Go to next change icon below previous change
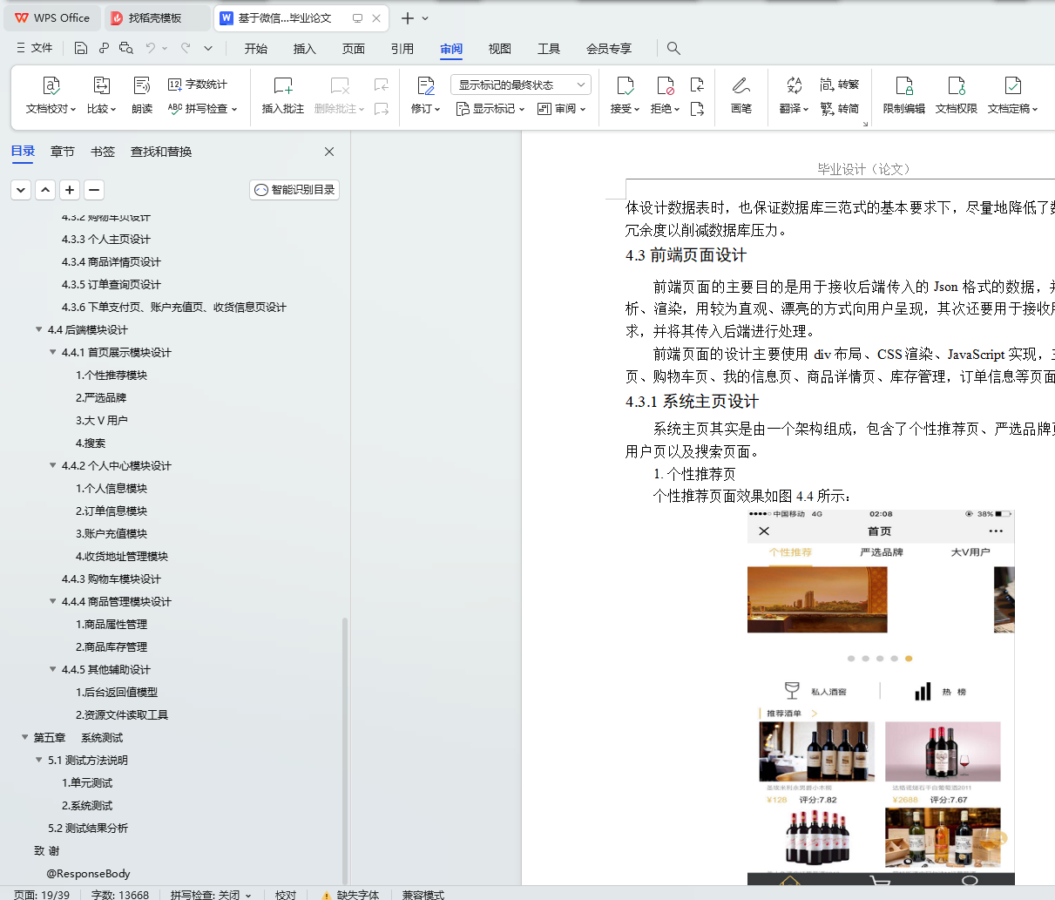This screenshot has width=1055, height=900. pyautogui.click(x=697, y=109)
